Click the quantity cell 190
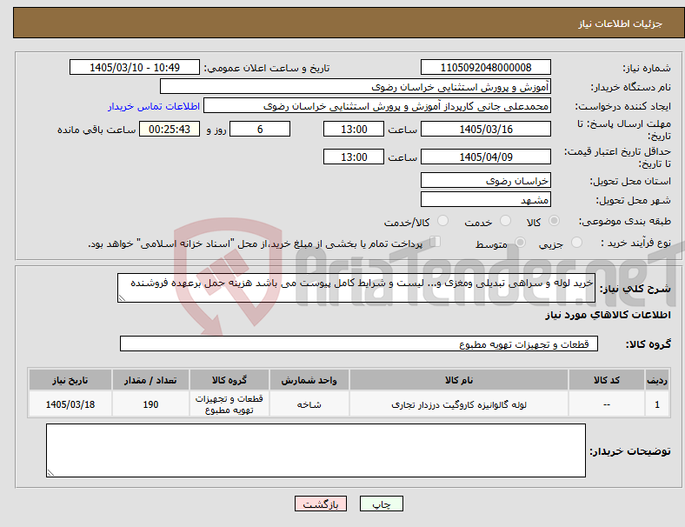This screenshot has width=685, height=527. [150, 404]
